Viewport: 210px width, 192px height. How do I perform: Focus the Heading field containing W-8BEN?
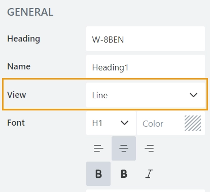[146, 39]
